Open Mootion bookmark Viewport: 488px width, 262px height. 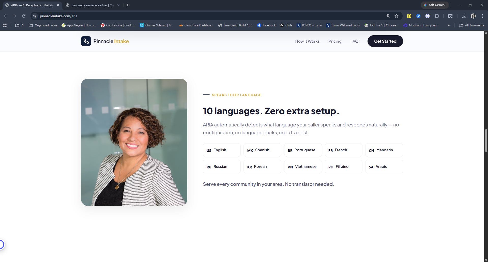point(421,25)
